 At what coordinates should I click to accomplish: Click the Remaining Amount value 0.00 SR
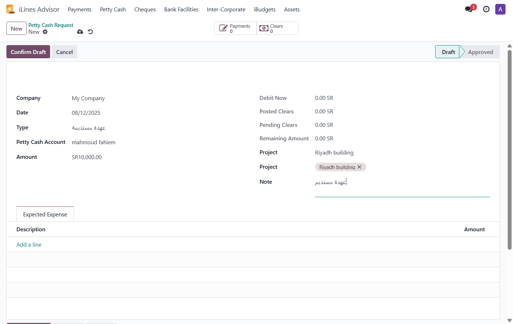[324, 139]
